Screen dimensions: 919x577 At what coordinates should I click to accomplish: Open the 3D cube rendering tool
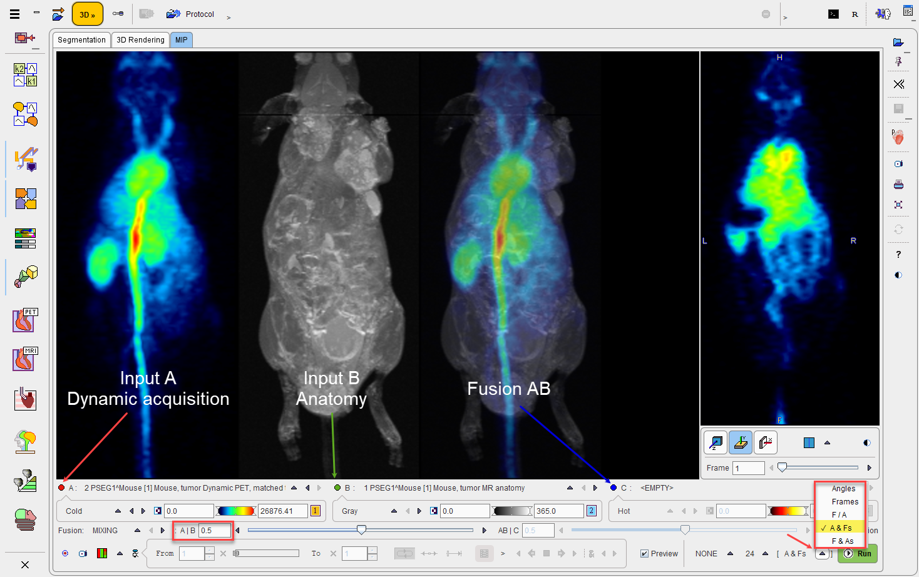click(x=26, y=276)
